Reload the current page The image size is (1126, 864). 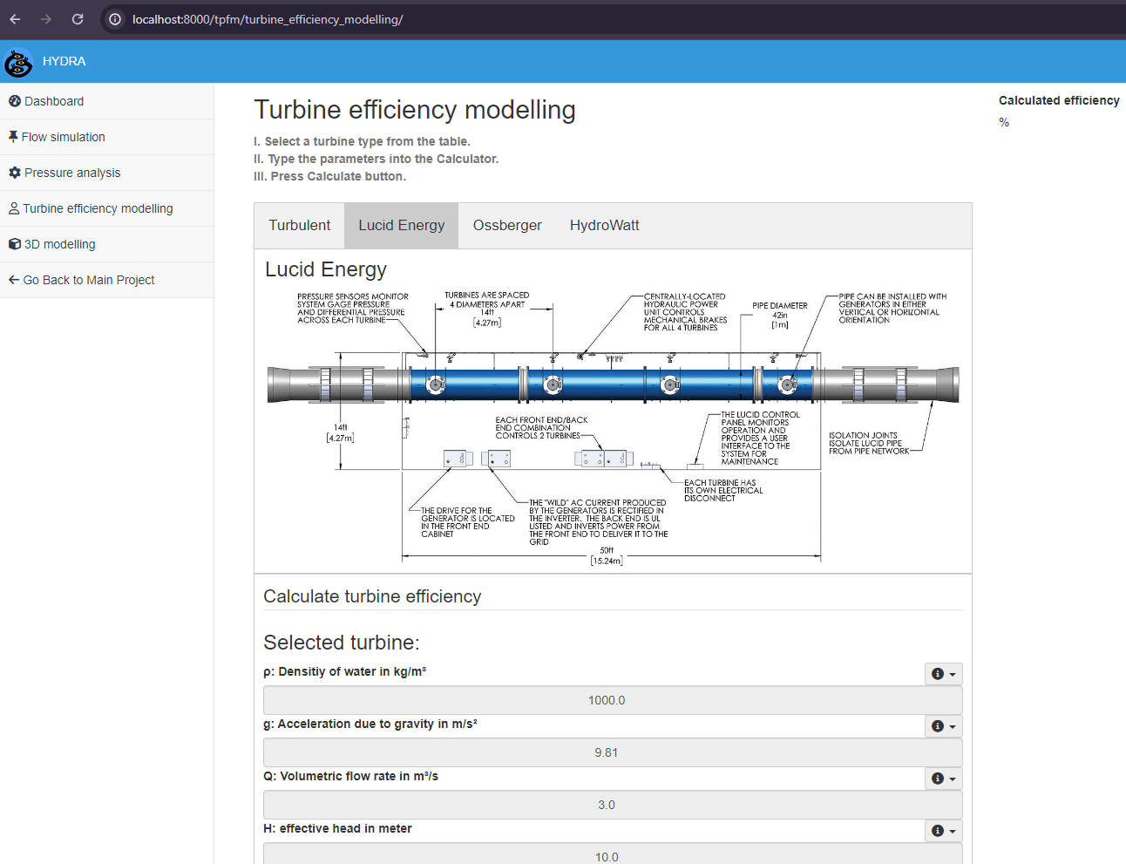78,19
